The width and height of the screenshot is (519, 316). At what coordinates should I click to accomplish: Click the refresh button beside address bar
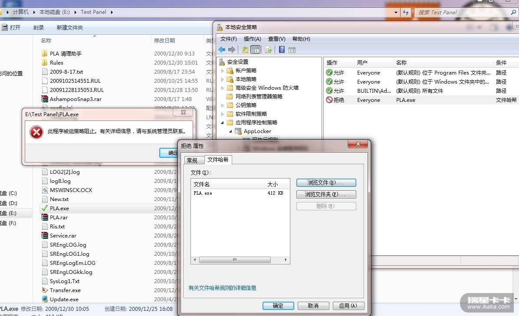(406, 12)
